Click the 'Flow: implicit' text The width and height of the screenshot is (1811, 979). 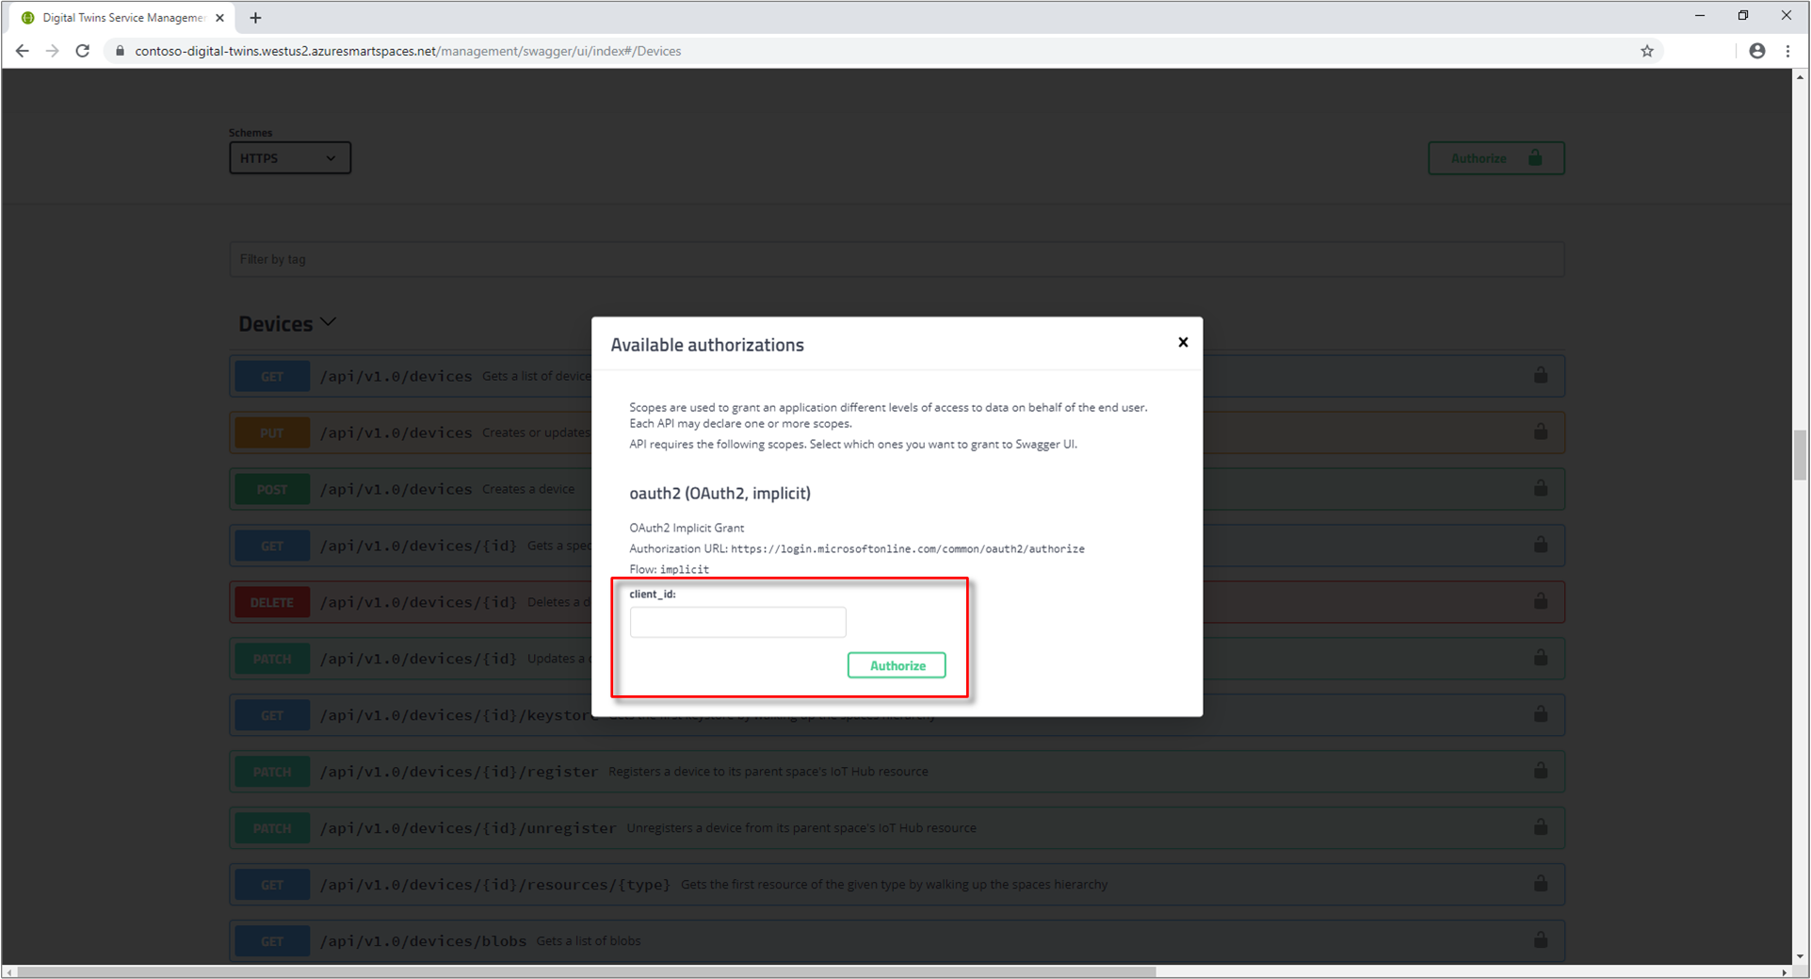[x=670, y=569]
